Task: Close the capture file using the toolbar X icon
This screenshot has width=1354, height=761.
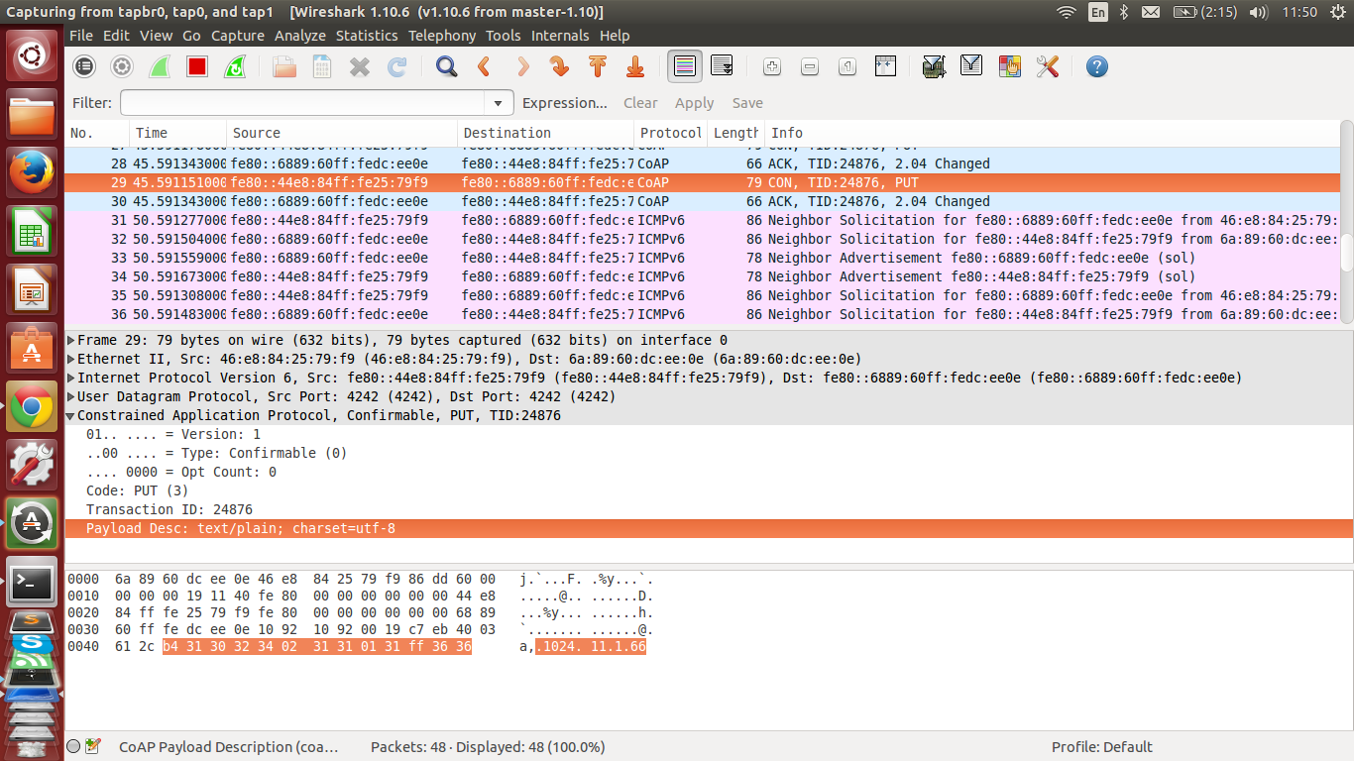Action: 360,66
